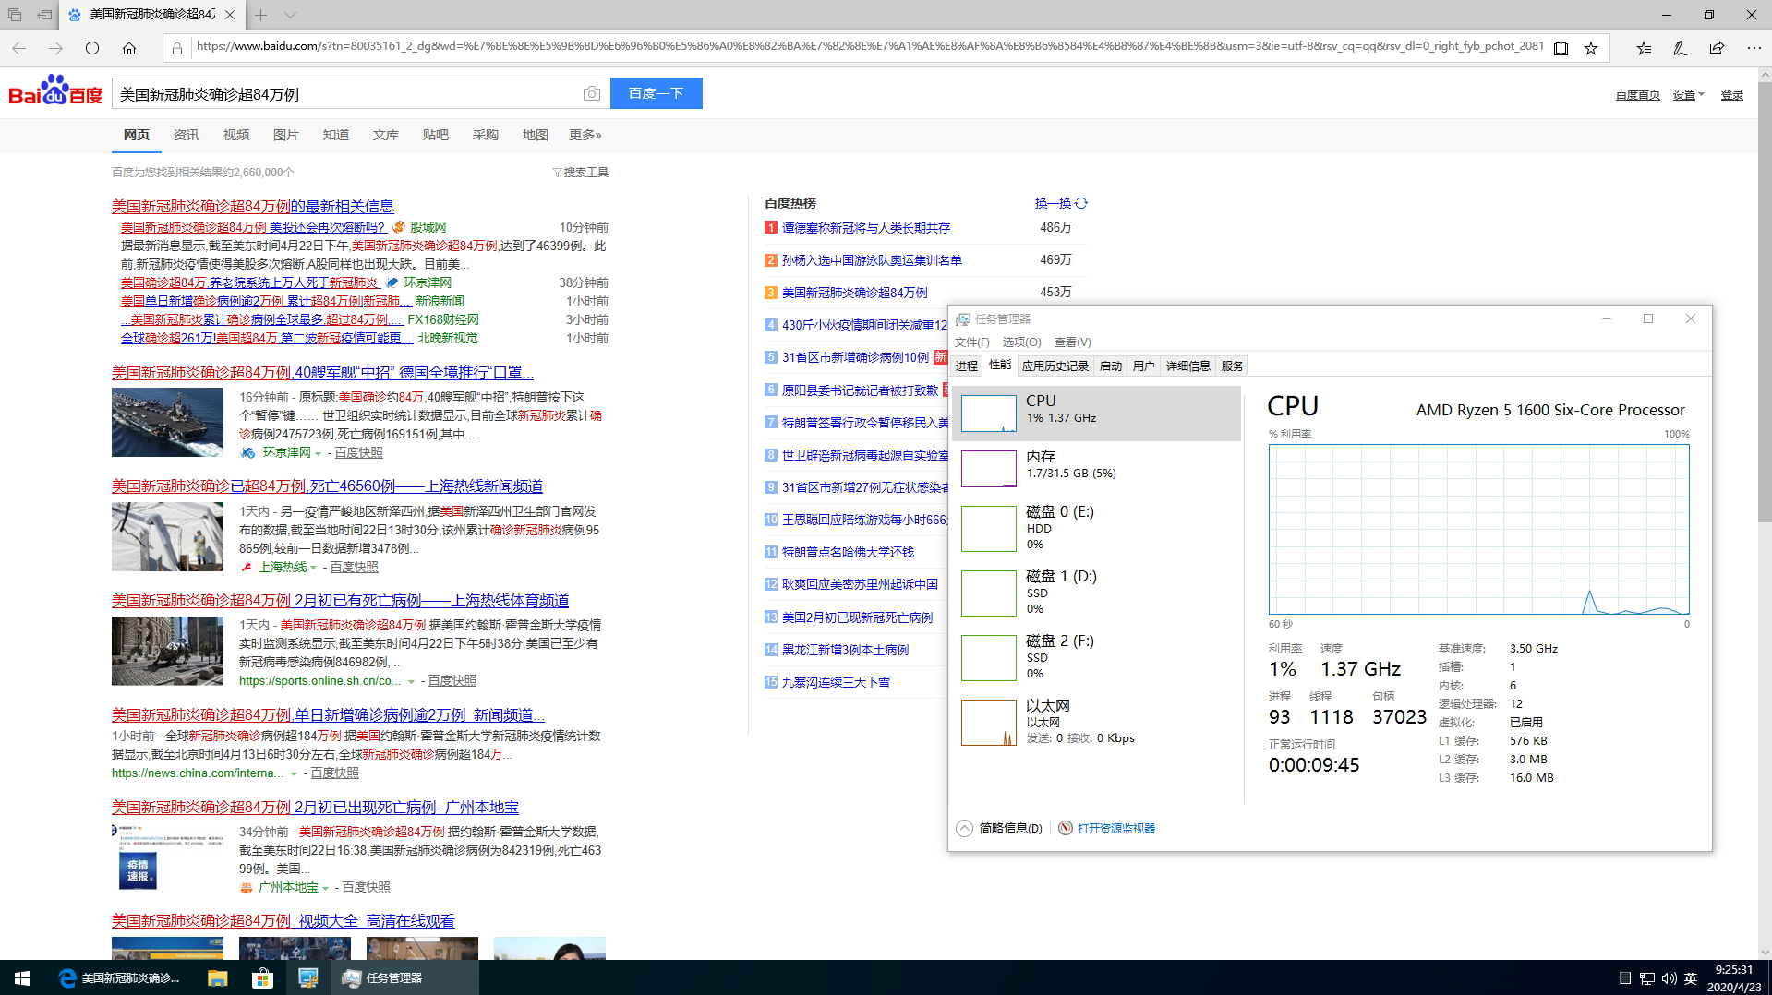Open reading view book icon
Viewport: 1772px width, 995px height.
(x=1561, y=48)
